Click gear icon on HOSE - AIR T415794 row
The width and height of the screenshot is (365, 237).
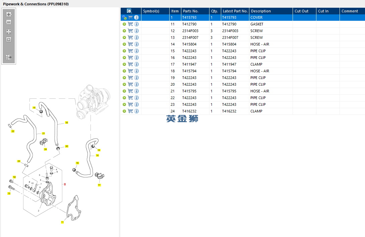(124, 71)
